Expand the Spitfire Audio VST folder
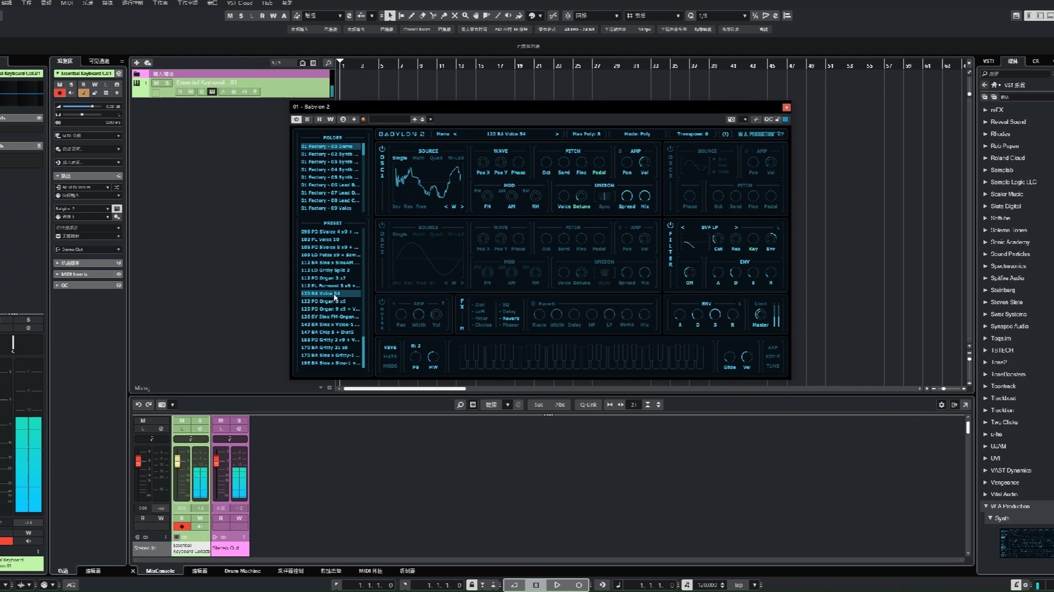The image size is (1054, 592). [985, 278]
